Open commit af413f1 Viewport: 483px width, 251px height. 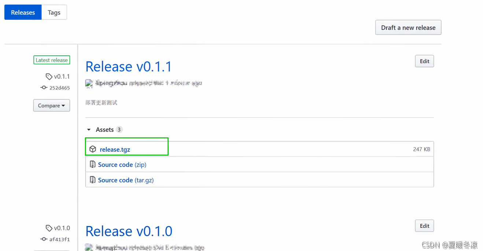pyautogui.click(x=59, y=239)
